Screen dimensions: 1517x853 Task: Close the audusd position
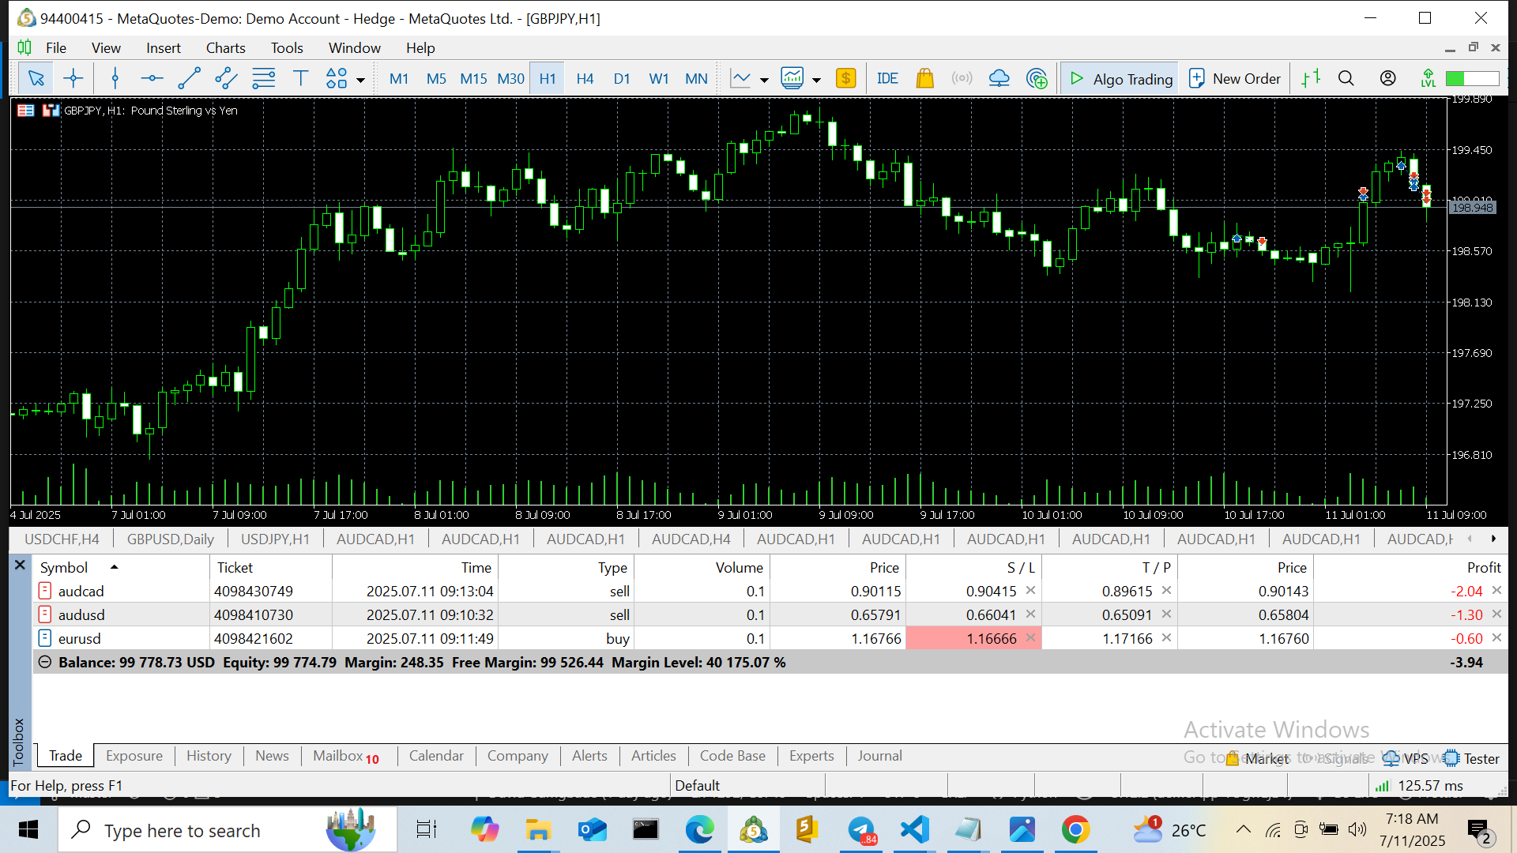1496,614
